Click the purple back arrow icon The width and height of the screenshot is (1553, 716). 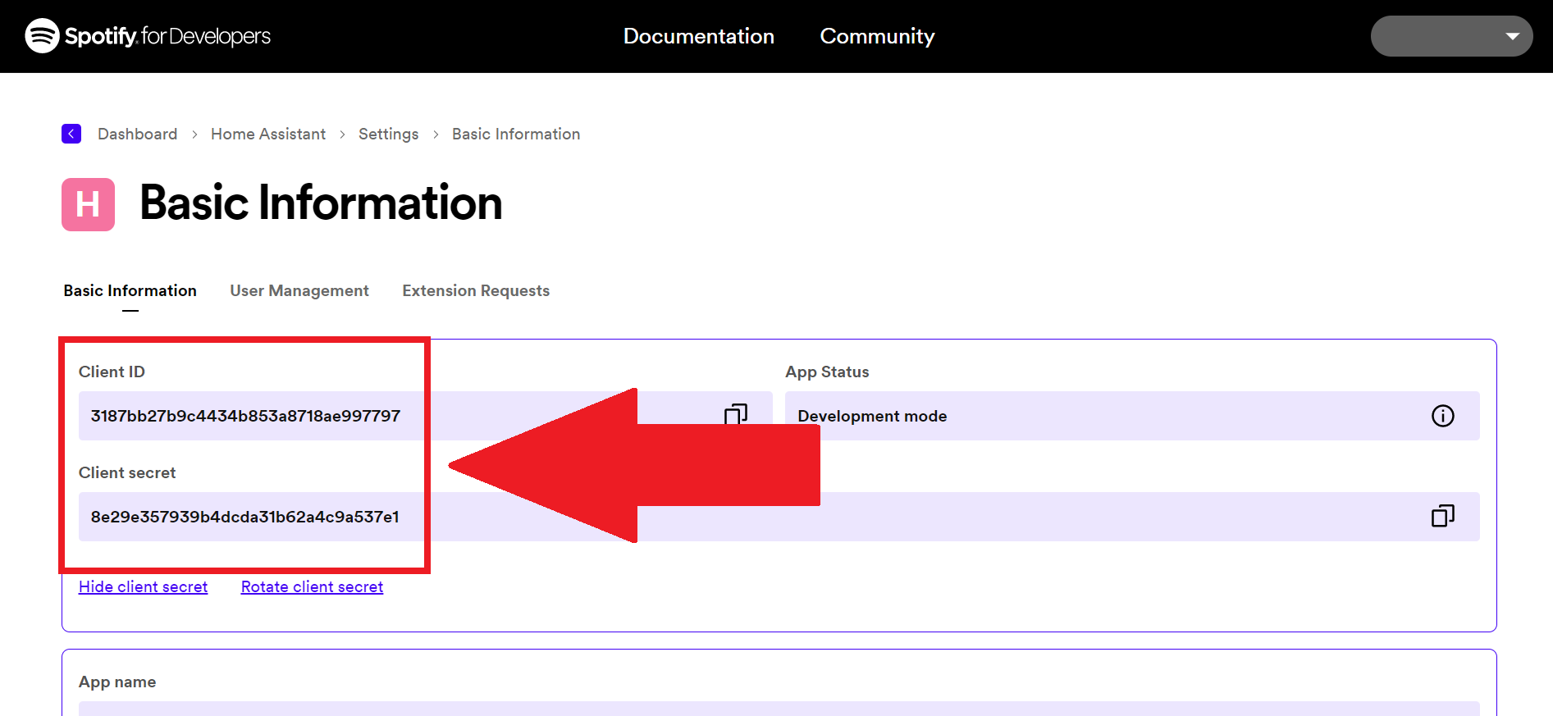[x=71, y=134]
